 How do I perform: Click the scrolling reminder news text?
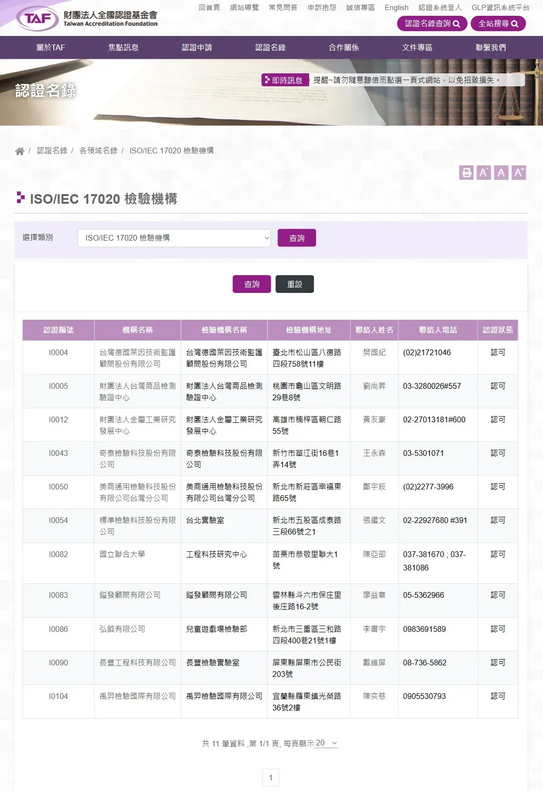pyautogui.click(x=407, y=80)
